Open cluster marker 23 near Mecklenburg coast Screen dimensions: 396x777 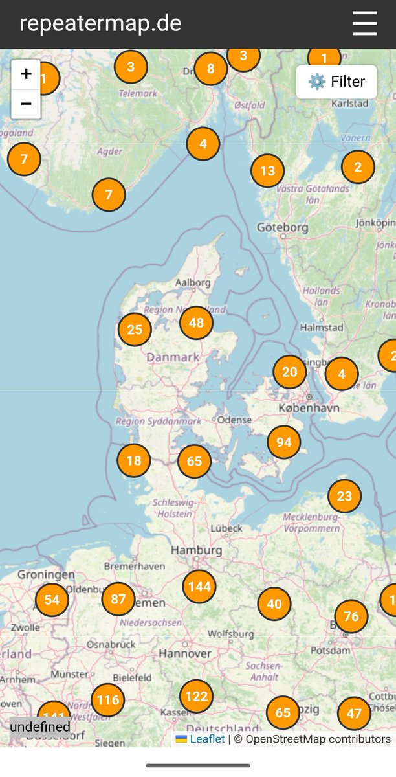pos(344,497)
